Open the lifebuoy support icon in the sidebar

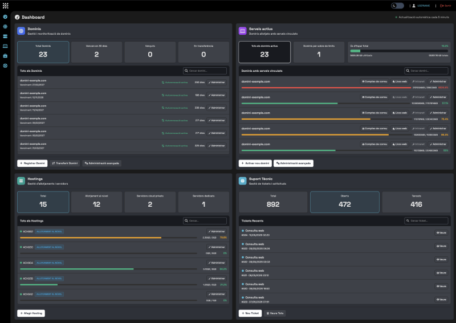point(5,66)
